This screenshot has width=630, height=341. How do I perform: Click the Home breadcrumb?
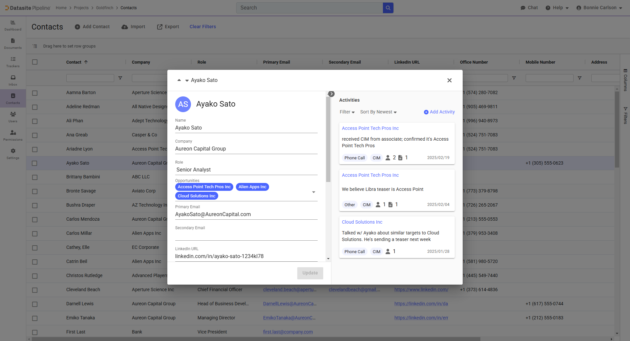pyautogui.click(x=61, y=8)
